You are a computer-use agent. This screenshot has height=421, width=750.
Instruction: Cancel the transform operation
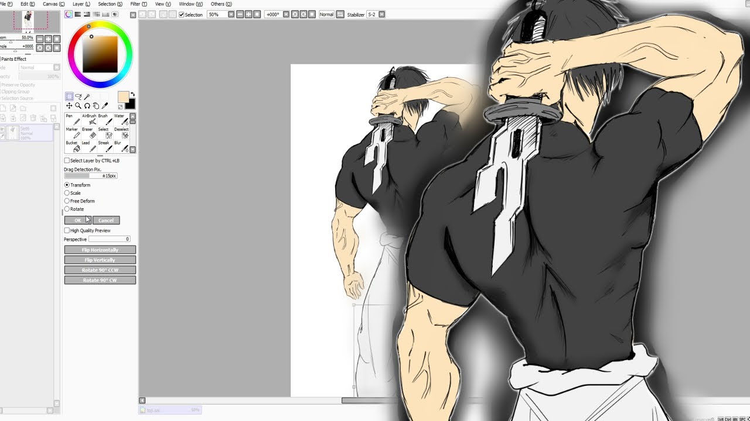pyautogui.click(x=106, y=220)
